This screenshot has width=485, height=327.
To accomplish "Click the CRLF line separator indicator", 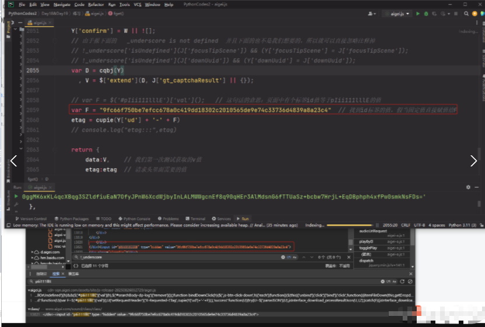I will tap(406, 225).
